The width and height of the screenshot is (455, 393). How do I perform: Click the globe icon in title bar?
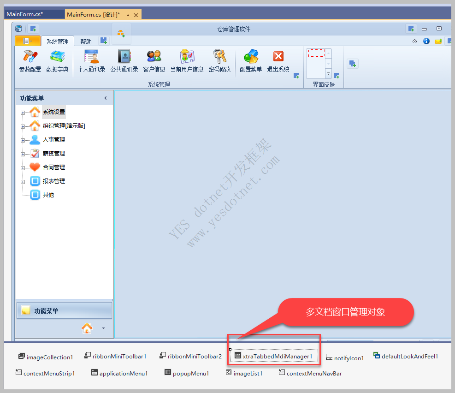18,29
